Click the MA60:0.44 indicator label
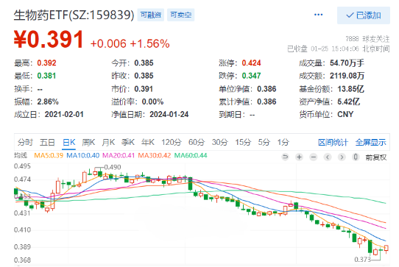Viewport: 399px width, 267px height. (191, 155)
